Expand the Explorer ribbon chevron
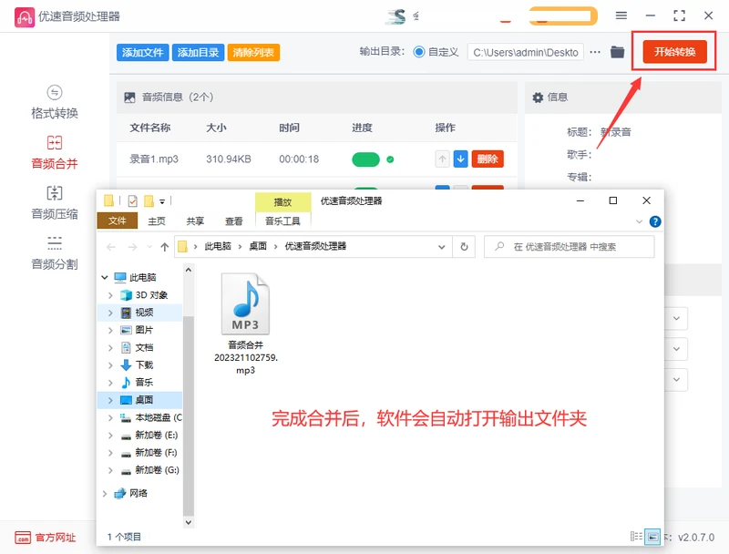Screen dimensions: 729x554 (640, 221)
